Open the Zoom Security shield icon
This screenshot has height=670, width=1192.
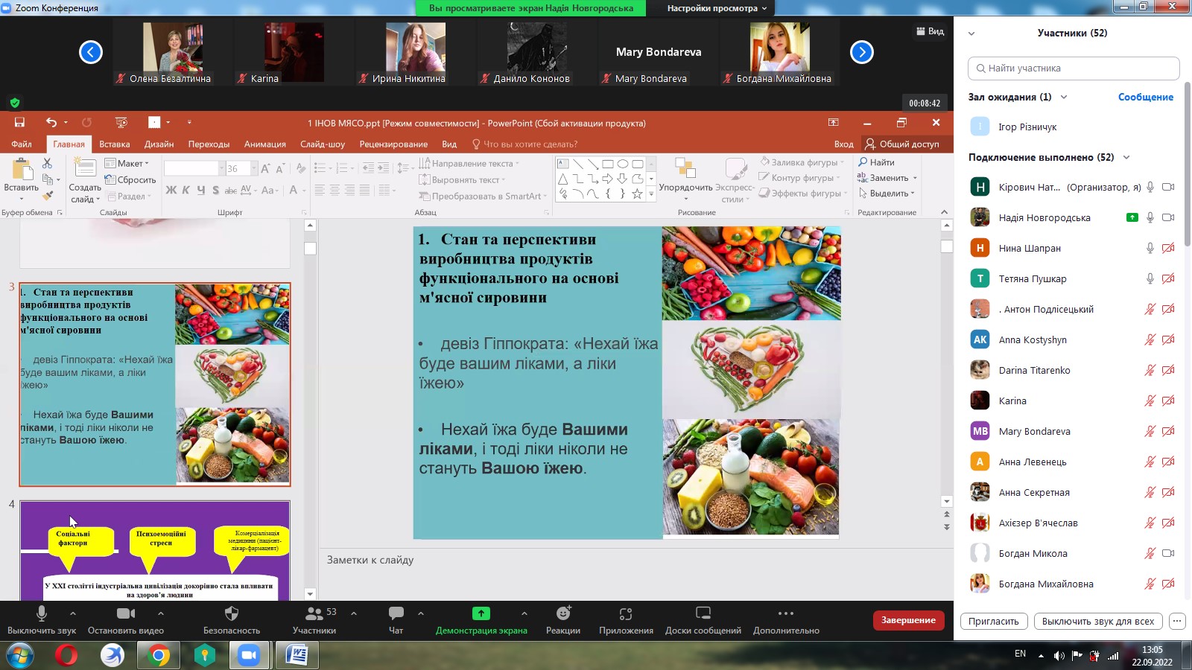pyautogui.click(x=231, y=614)
